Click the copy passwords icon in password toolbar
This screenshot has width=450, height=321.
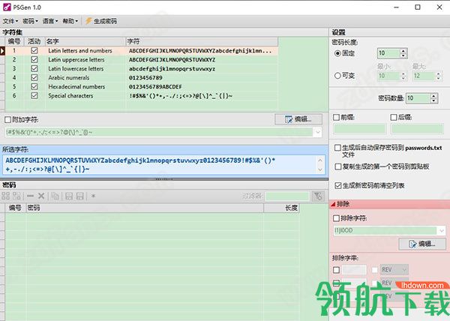point(55,196)
